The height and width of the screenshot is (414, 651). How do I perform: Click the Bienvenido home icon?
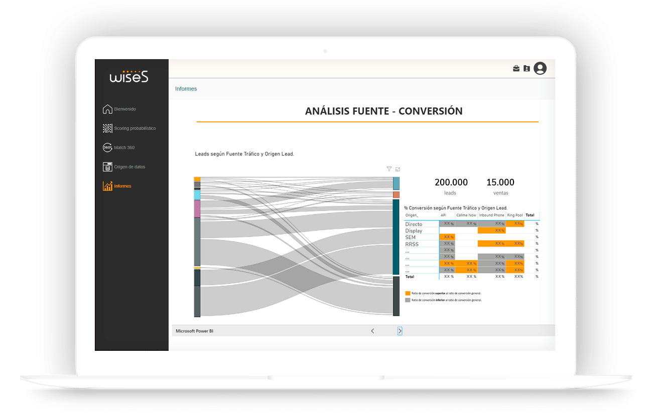(x=107, y=109)
